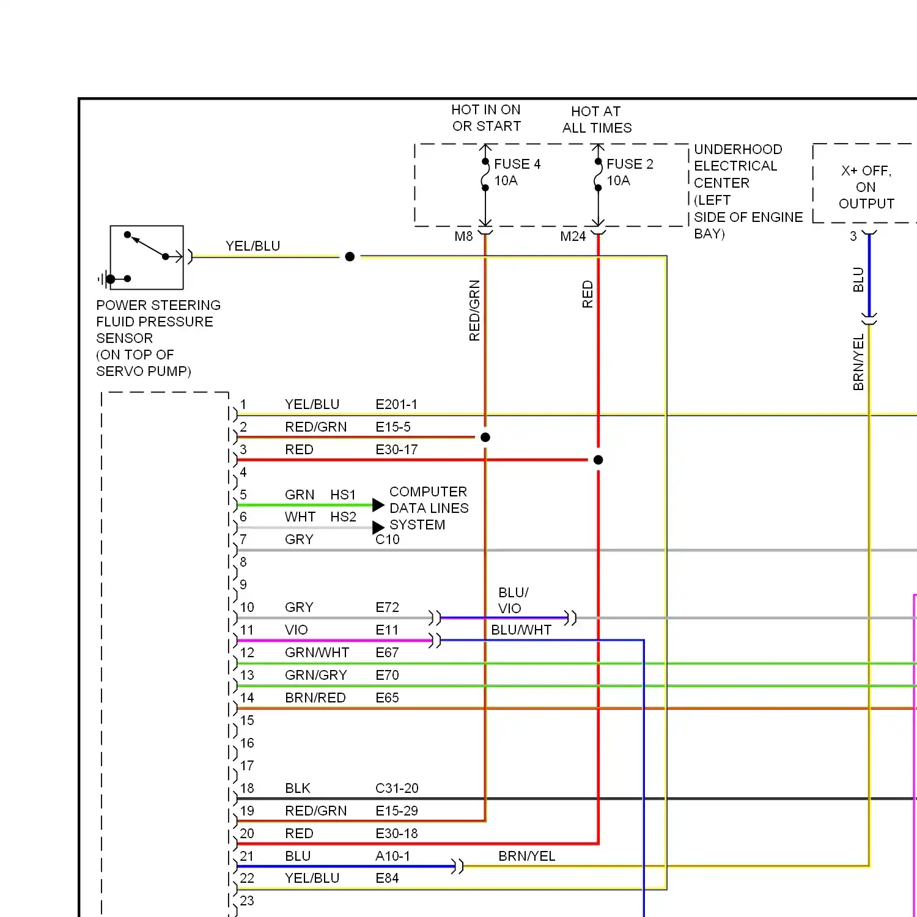Click the FUSE 4 10A label

(517, 172)
